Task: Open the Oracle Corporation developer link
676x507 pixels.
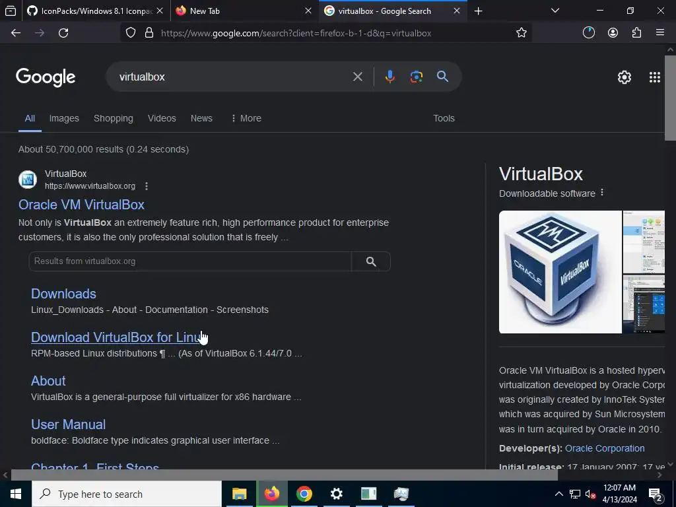Action: pos(605,448)
